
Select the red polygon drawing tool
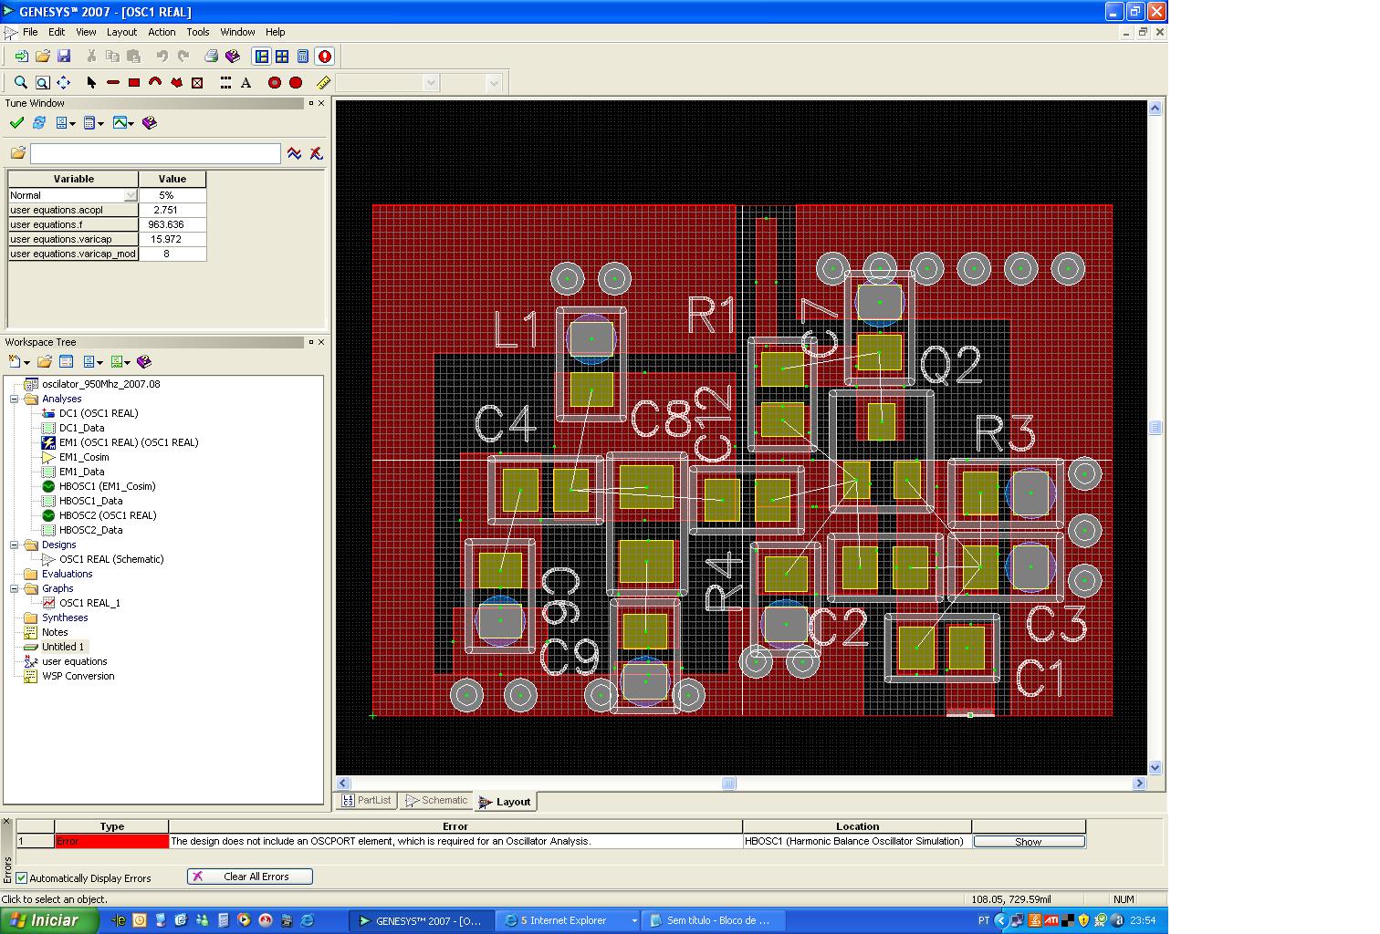[176, 83]
